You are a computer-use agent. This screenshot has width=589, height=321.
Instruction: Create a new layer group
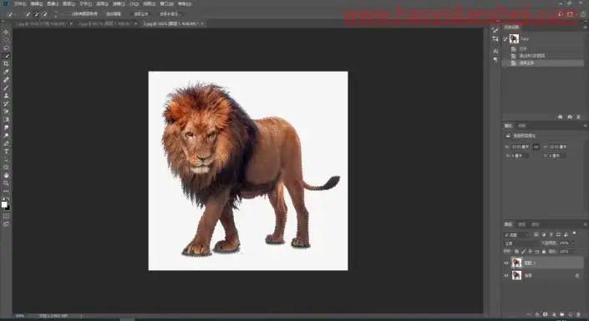562,314
